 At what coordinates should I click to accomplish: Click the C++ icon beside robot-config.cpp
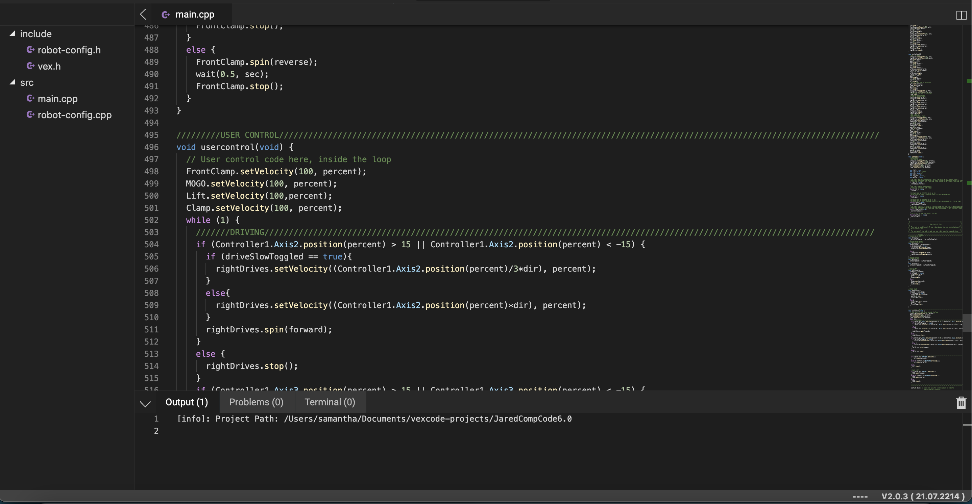pyautogui.click(x=30, y=114)
